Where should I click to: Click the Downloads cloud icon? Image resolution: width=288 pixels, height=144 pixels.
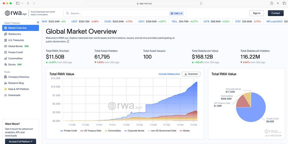coord(6,95)
